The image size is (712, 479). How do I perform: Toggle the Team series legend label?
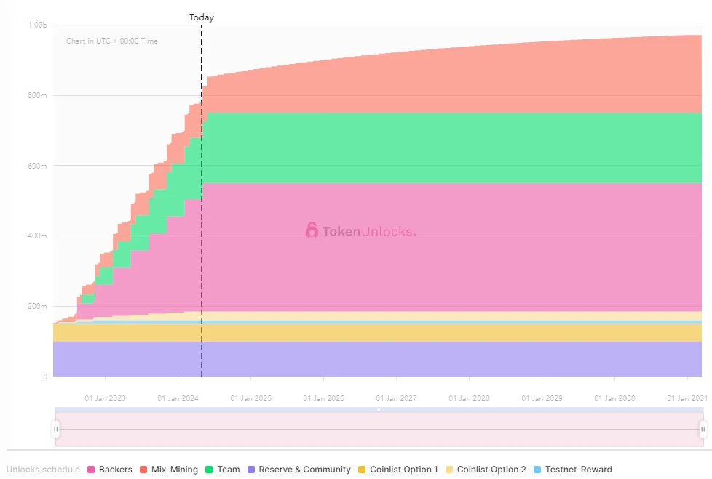click(x=228, y=470)
